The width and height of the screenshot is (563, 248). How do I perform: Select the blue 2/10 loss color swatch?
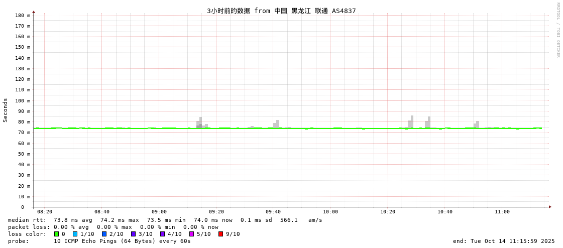(x=104, y=234)
